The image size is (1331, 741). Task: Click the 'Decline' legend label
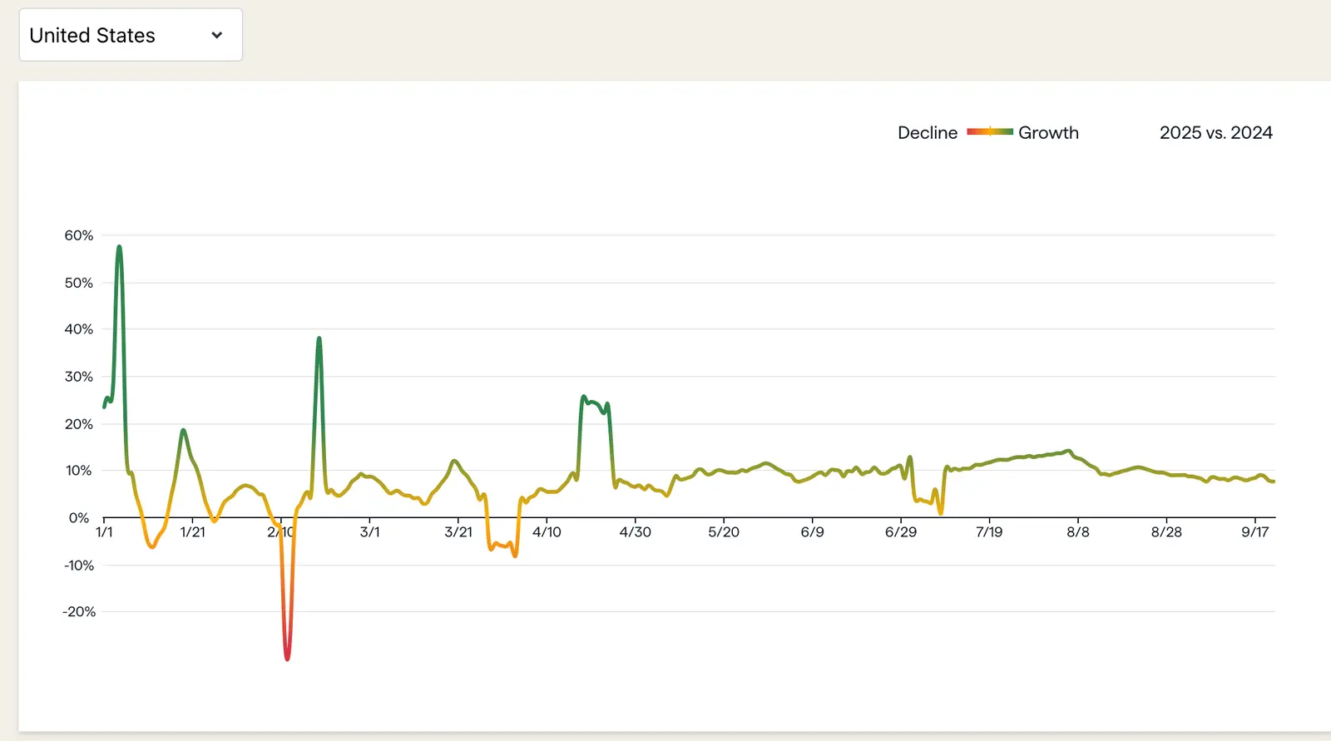pyautogui.click(x=927, y=133)
